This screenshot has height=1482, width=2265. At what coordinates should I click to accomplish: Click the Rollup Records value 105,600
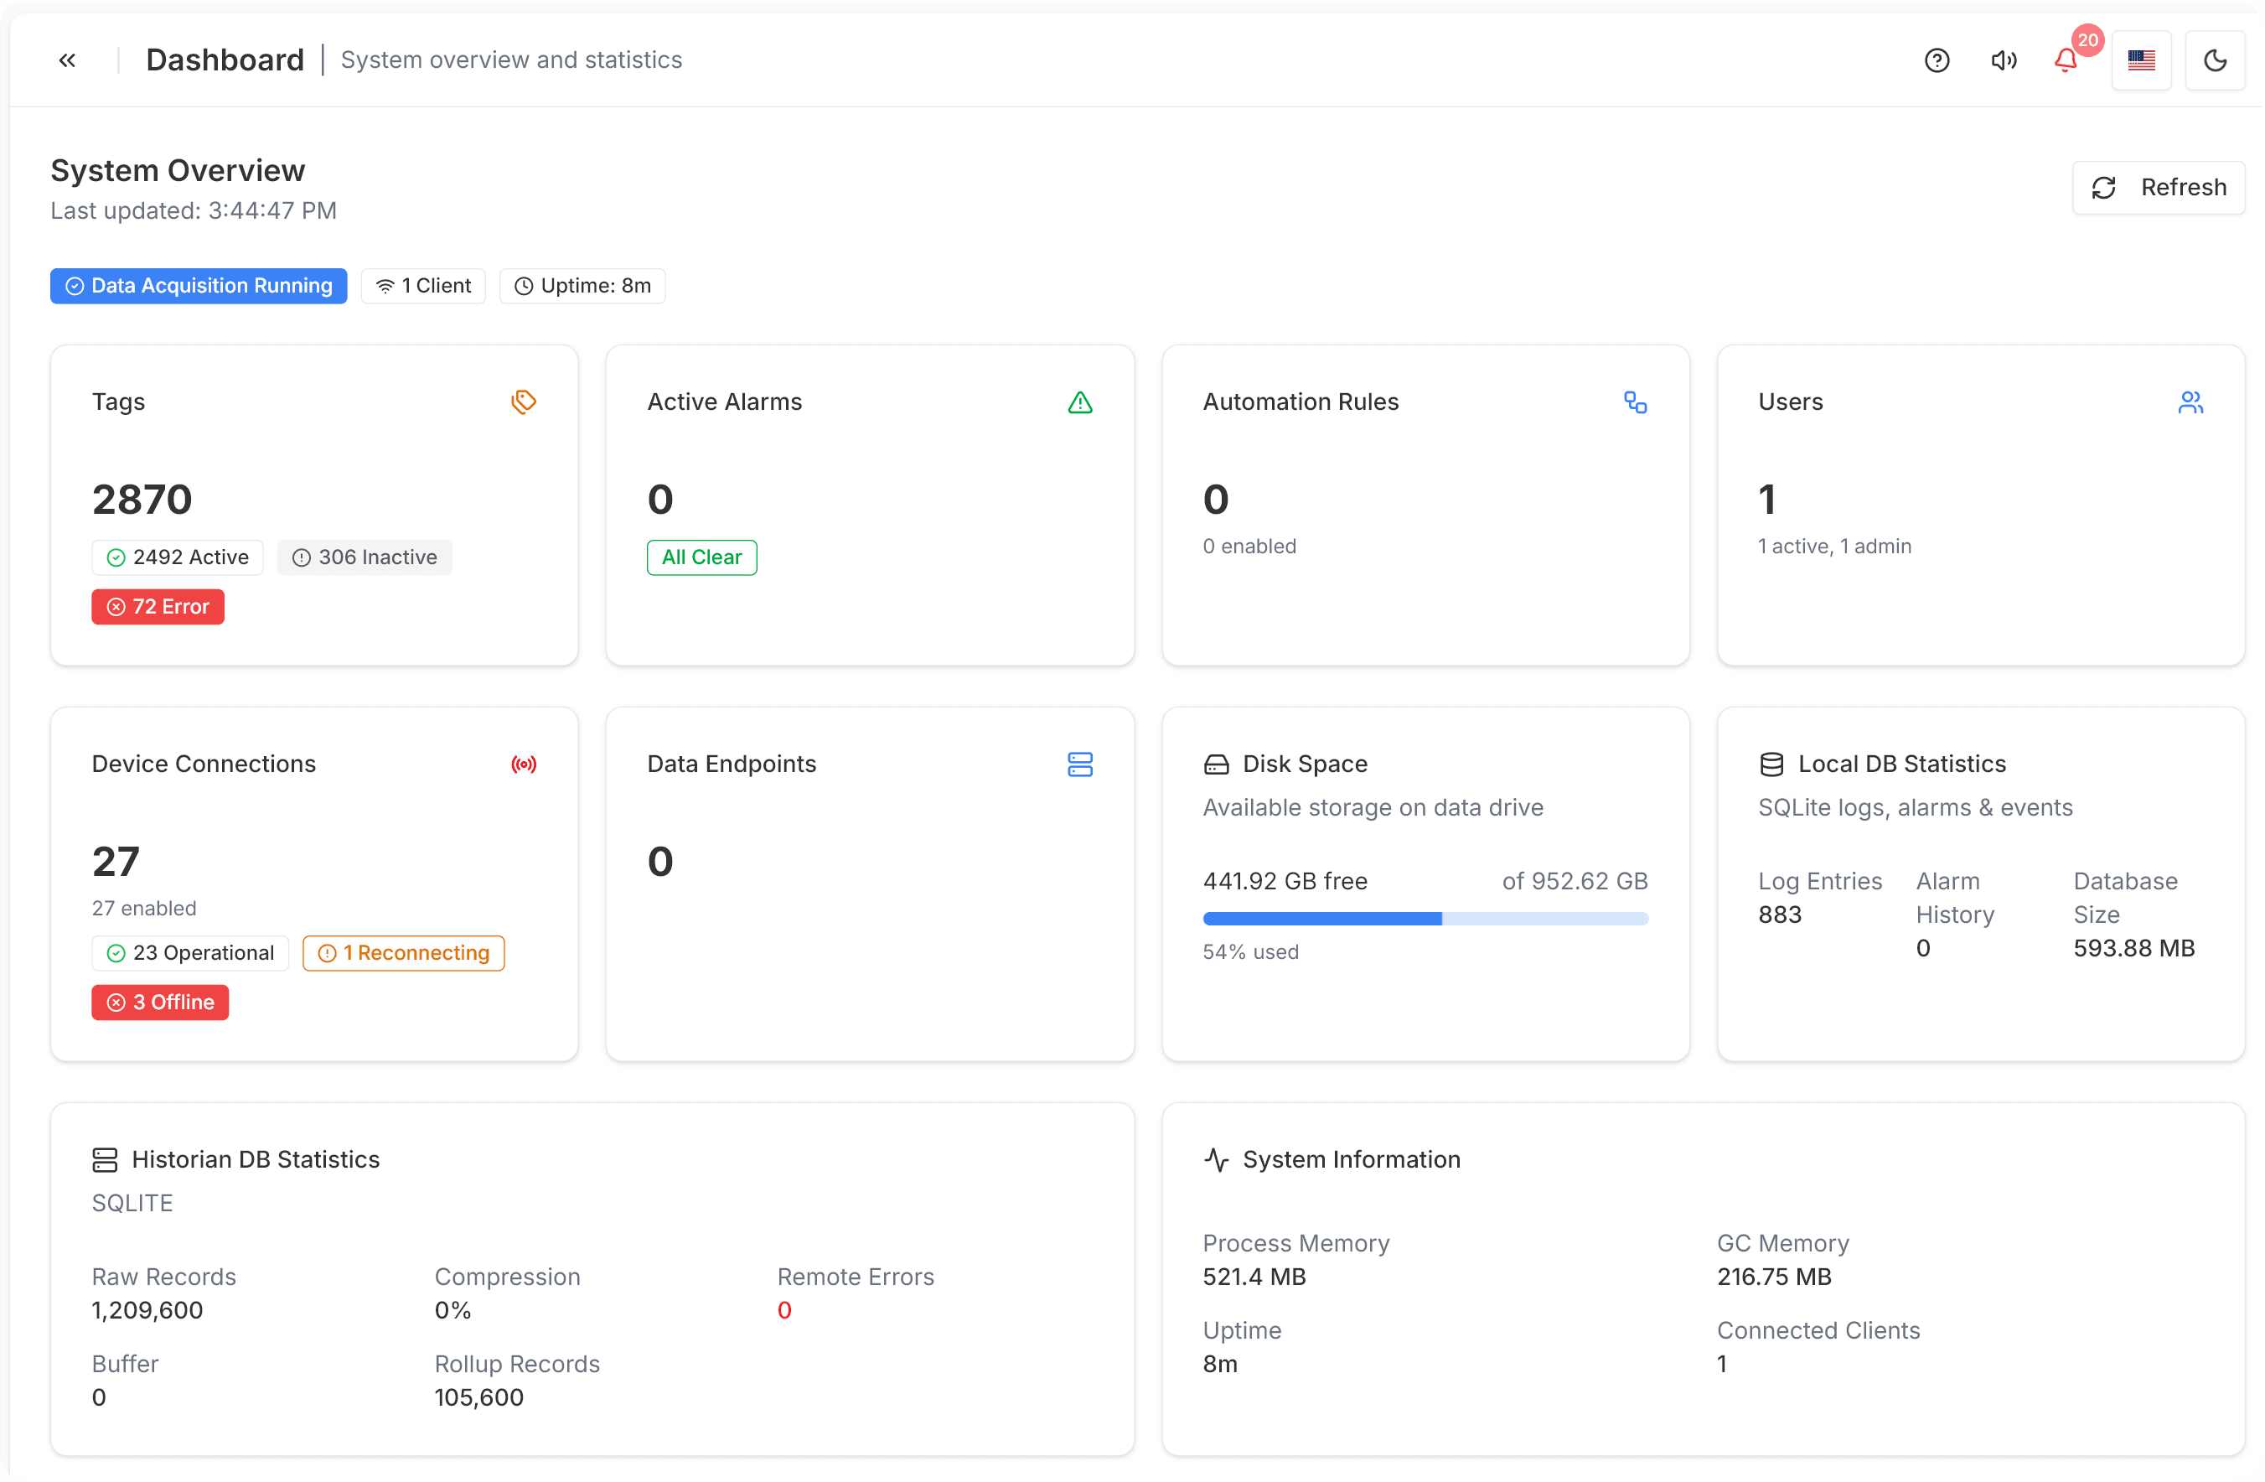[x=478, y=1397]
